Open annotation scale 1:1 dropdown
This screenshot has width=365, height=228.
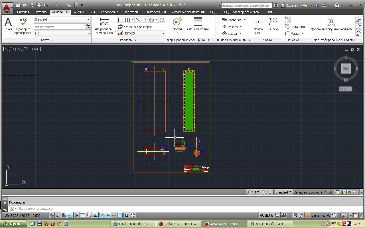click(253, 192)
